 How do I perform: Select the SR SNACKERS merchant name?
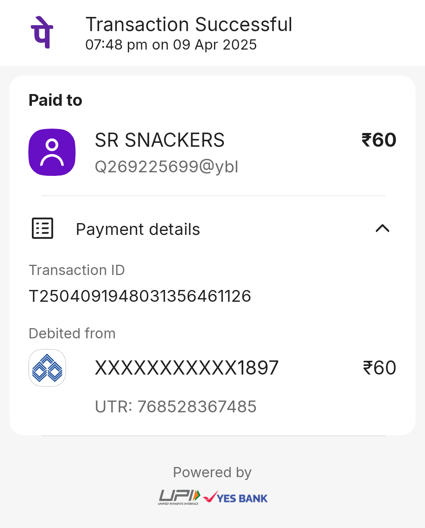[159, 140]
